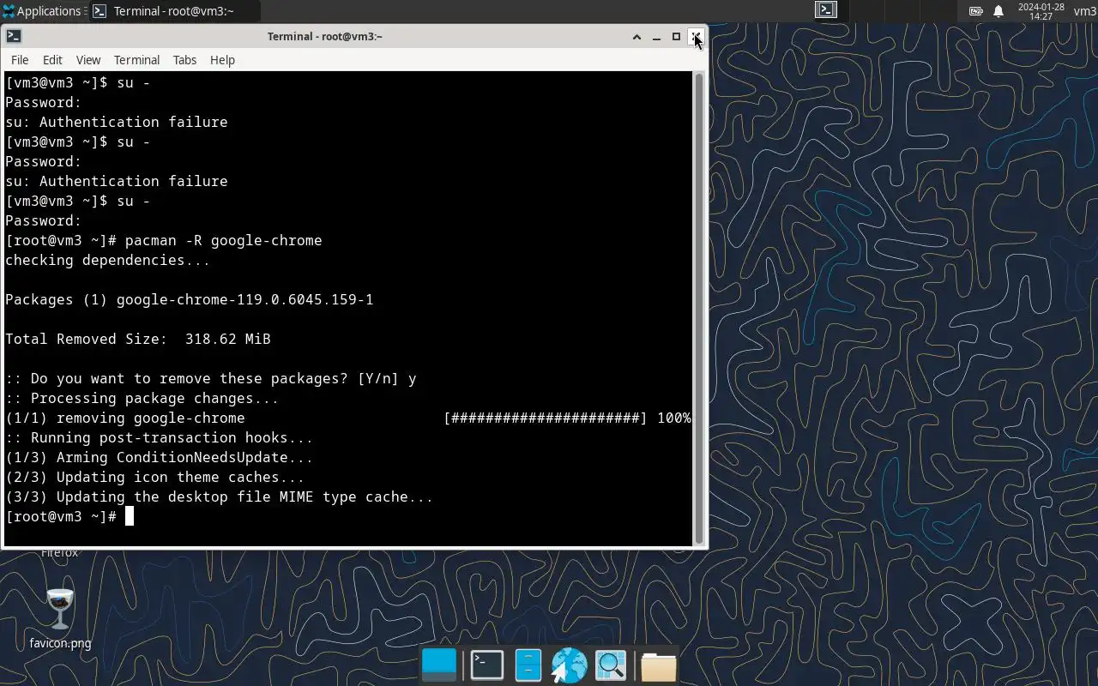
Task: Open the Application Finder magnifier icon
Action: (x=611, y=665)
